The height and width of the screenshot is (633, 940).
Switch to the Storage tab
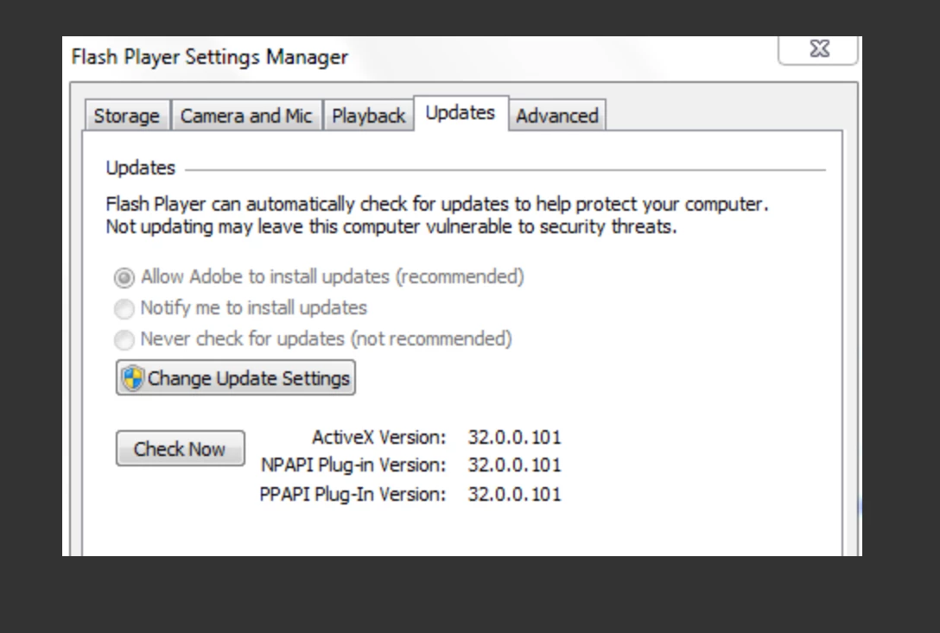(x=126, y=116)
